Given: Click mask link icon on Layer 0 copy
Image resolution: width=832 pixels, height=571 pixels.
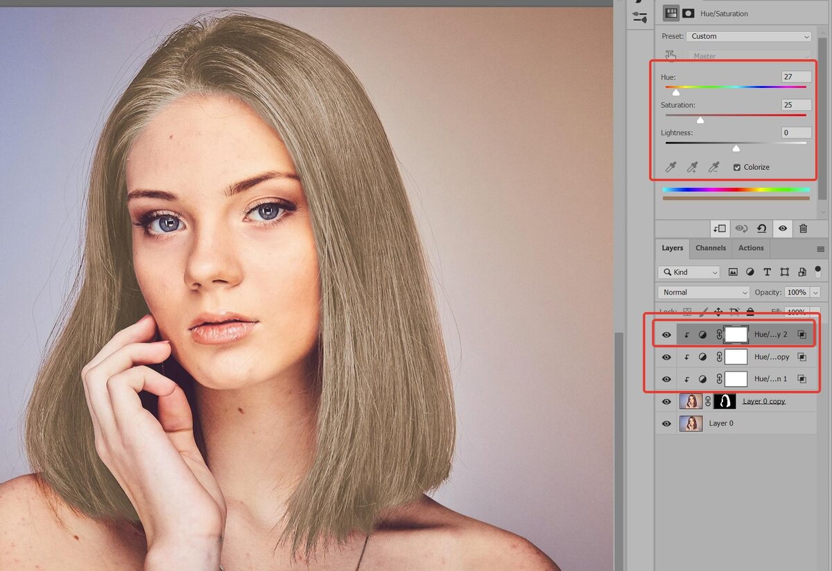Looking at the screenshot, I should (708, 401).
